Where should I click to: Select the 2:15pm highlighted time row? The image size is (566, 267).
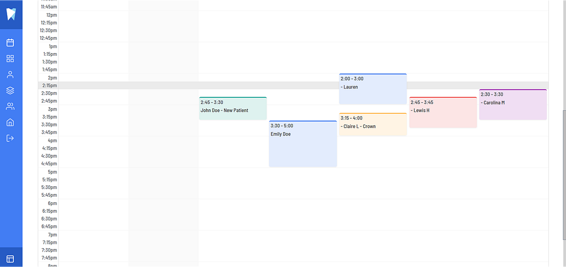point(293,86)
